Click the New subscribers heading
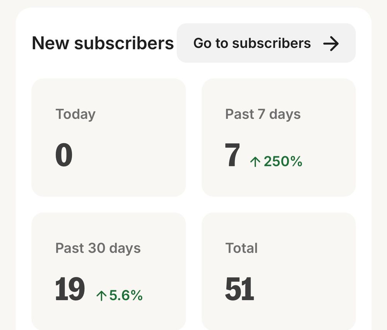387x330 pixels. click(x=103, y=43)
